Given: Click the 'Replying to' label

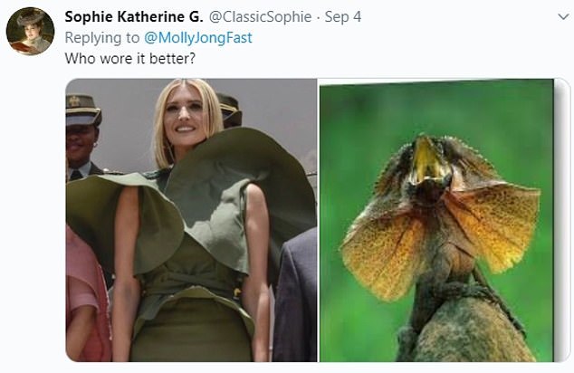Looking at the screenshot, I should [102, 38].
